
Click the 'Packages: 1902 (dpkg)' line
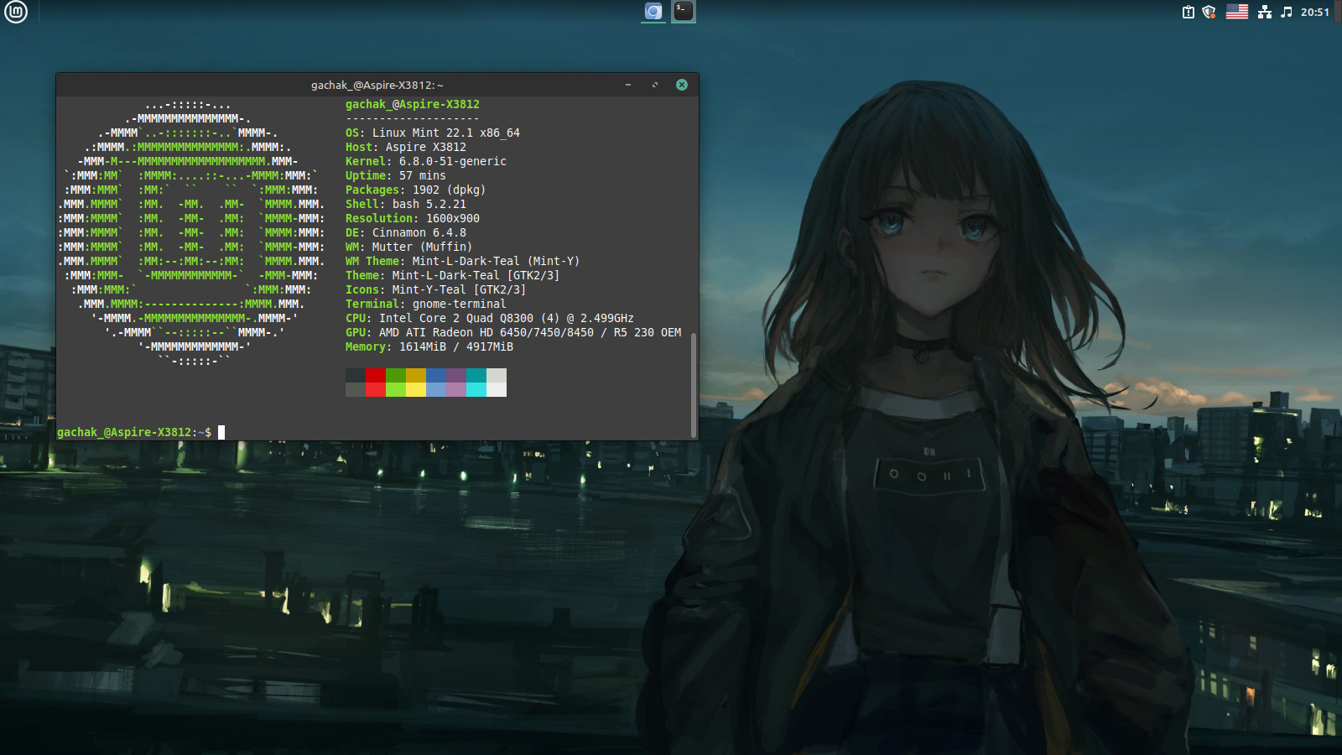(416, 190)
